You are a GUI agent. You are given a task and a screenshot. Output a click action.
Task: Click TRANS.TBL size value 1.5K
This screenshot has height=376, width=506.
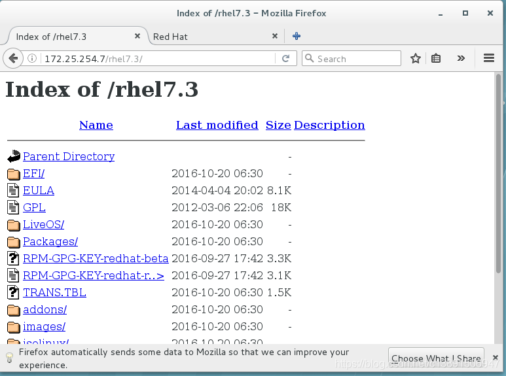pyautogui.click(x=279, y=292)
